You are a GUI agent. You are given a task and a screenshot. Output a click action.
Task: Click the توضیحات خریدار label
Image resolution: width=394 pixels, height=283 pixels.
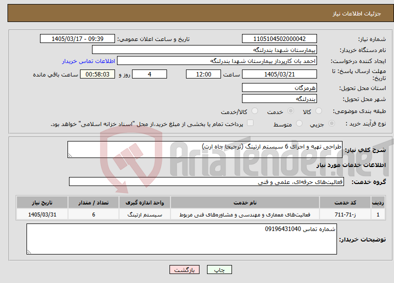pyautogui.click(x=362, y=239)
